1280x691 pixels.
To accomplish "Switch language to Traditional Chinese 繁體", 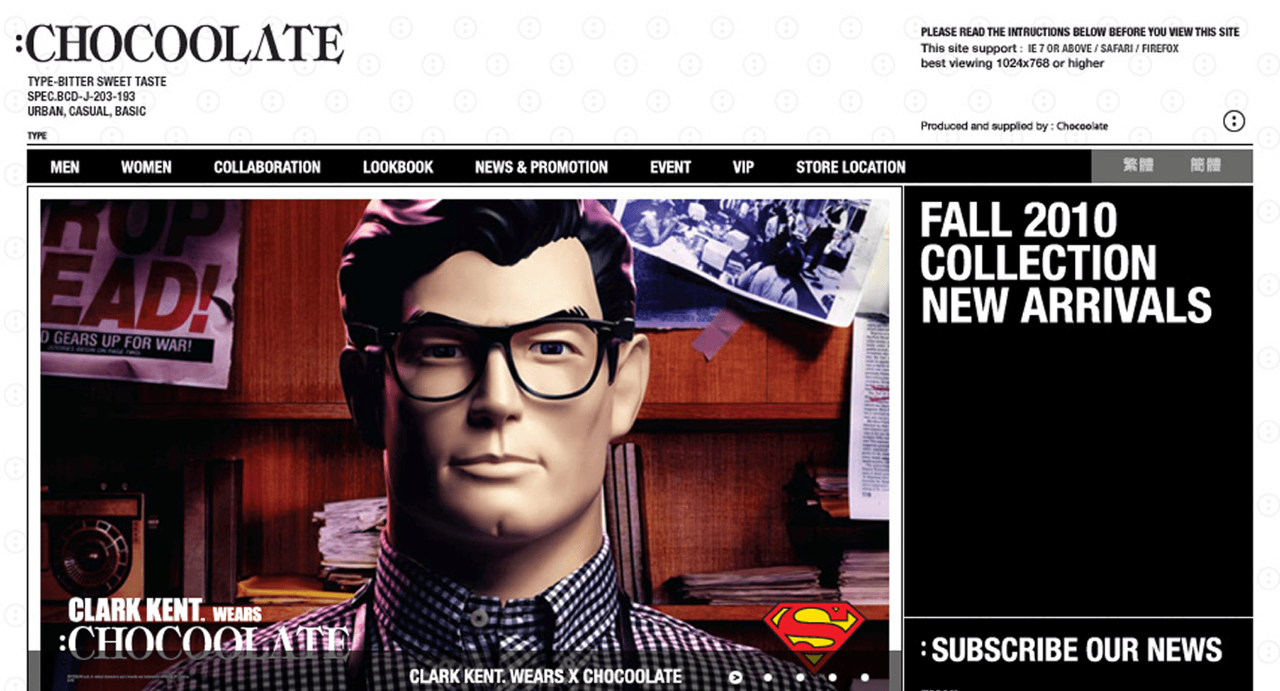I will click(1138, 165).
